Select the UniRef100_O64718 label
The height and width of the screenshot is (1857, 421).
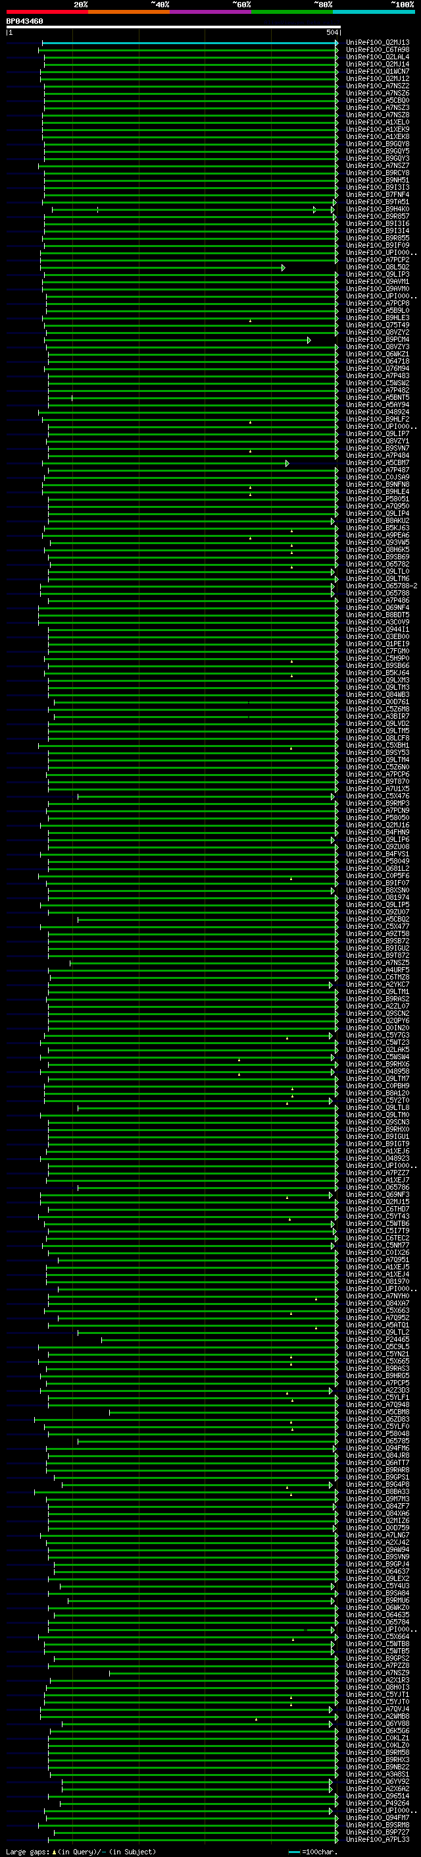(x=378, y=361)
